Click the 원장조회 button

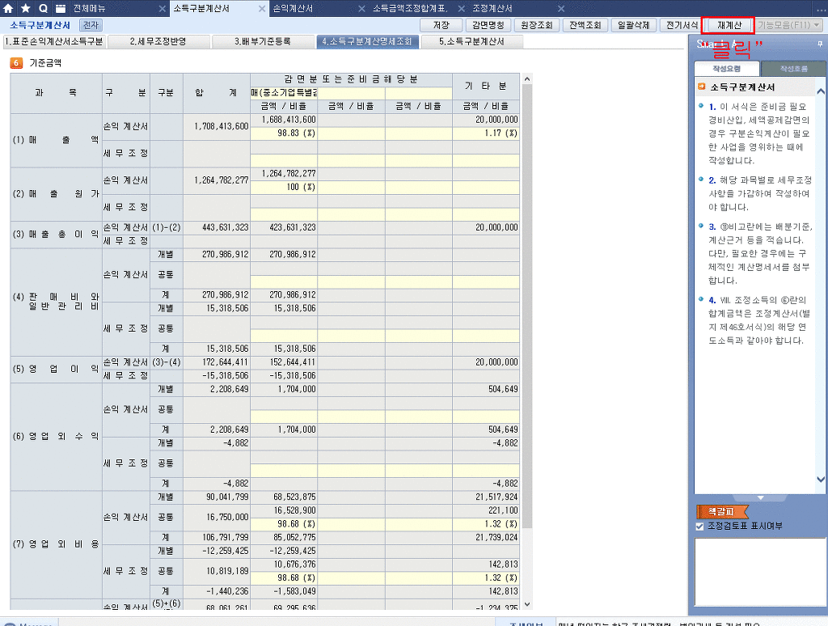click(537, 25)
